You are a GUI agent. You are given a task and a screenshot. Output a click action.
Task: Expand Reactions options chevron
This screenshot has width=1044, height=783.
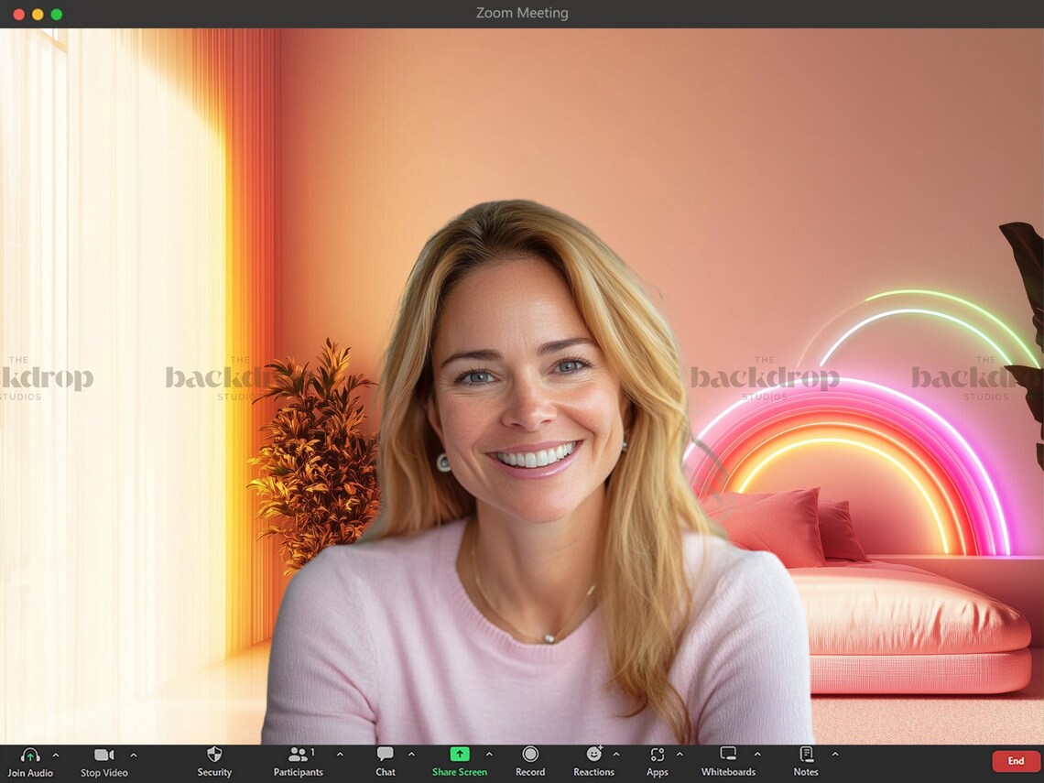616,756
